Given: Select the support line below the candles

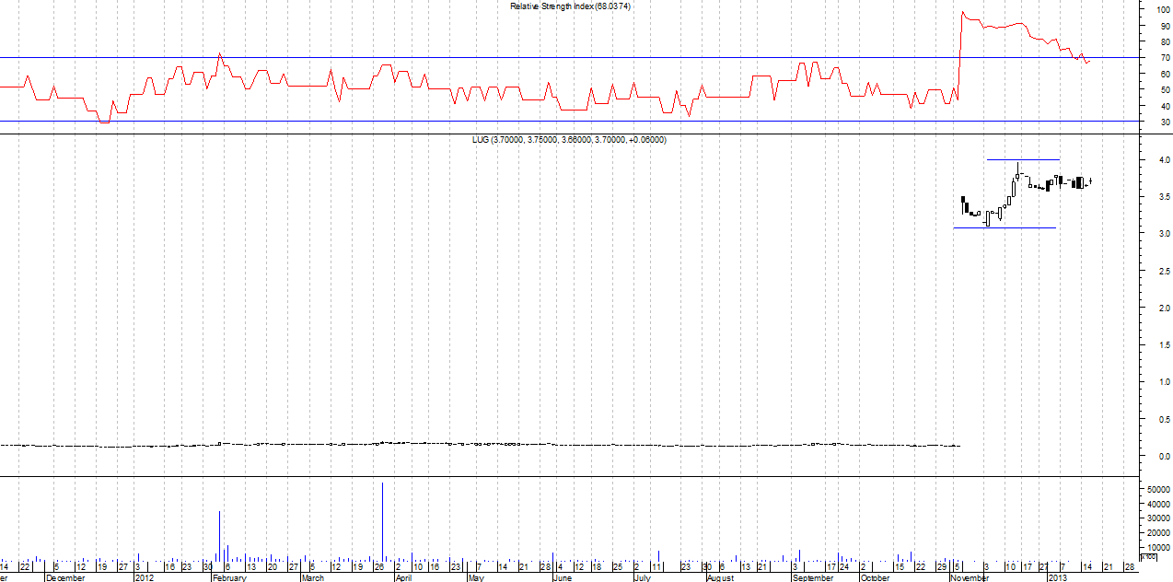Looking at the screenshot, I should tap(1004, 227).
